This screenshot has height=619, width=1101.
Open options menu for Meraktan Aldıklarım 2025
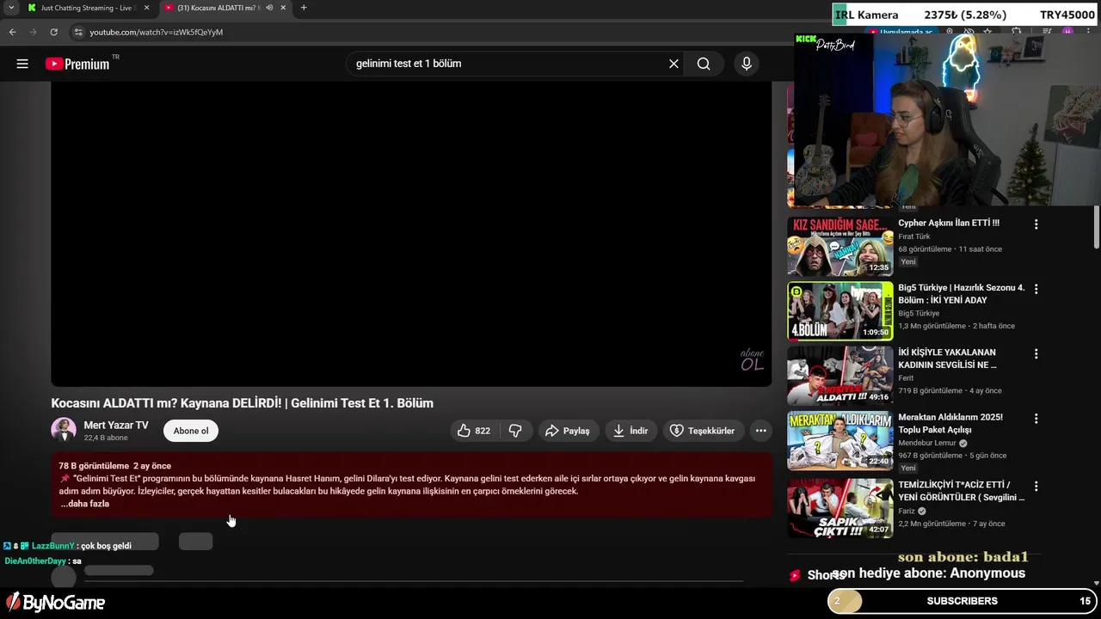[x=1036, y=419]
